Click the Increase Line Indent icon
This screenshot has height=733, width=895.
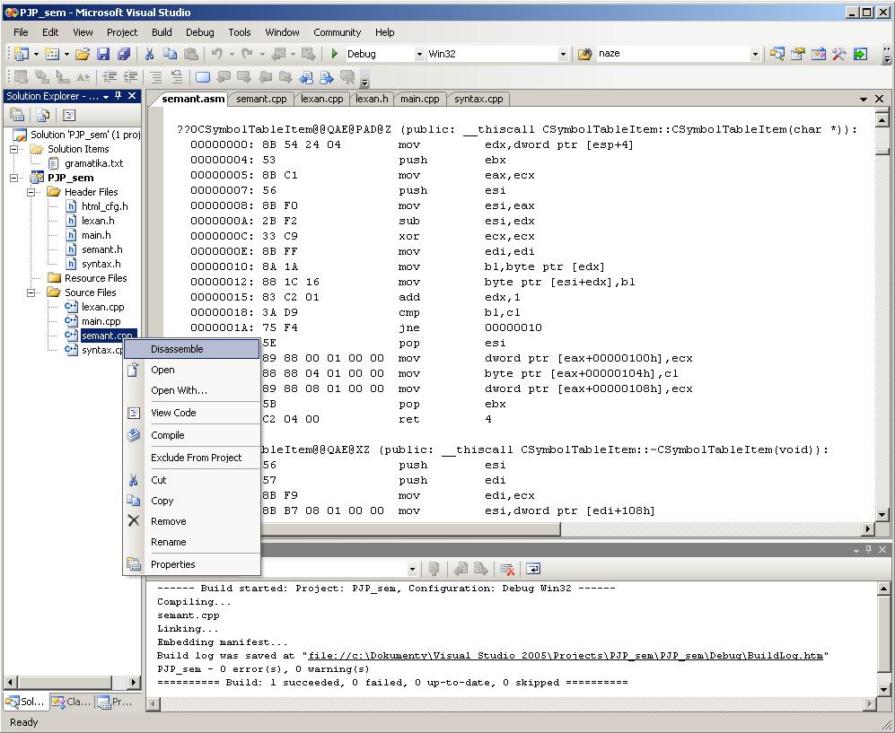(x=131, y=77)
